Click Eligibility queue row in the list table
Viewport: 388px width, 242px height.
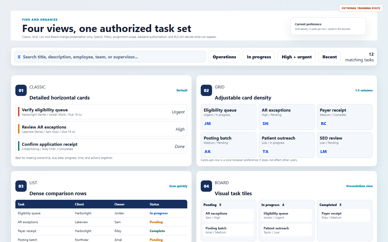click(101, 213)
